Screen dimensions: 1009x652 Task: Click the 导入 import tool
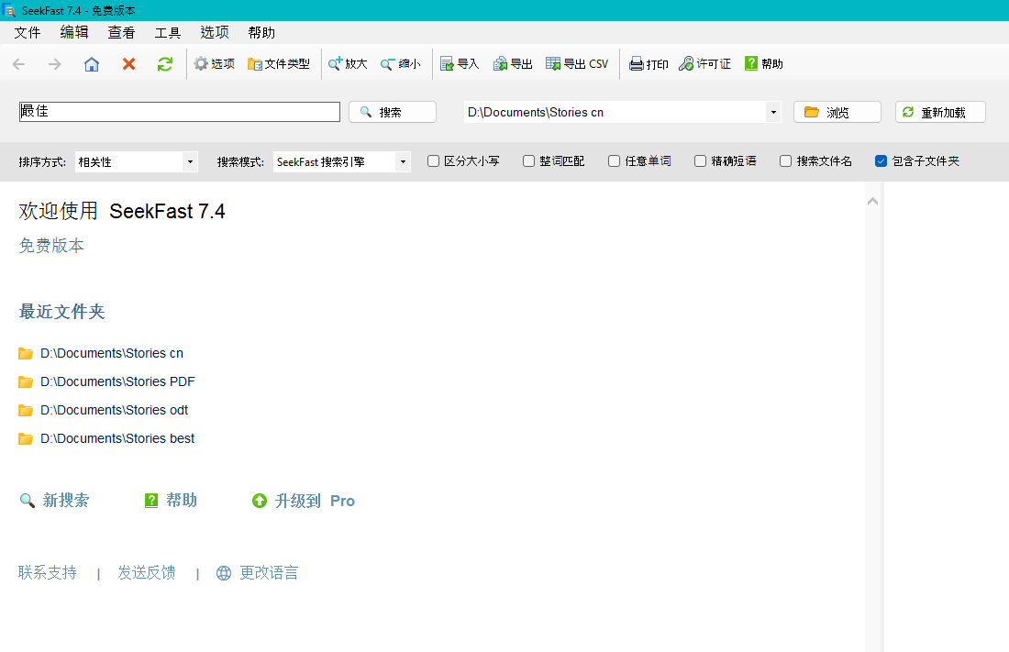tap(460, 63)
